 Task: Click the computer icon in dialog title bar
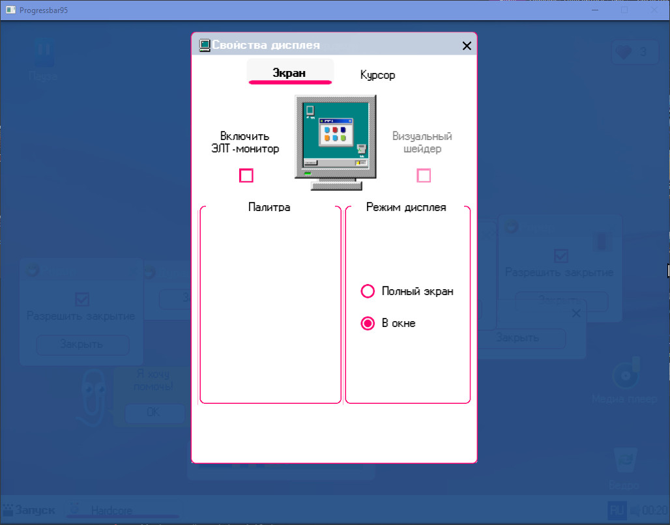[x=205, y=45]
